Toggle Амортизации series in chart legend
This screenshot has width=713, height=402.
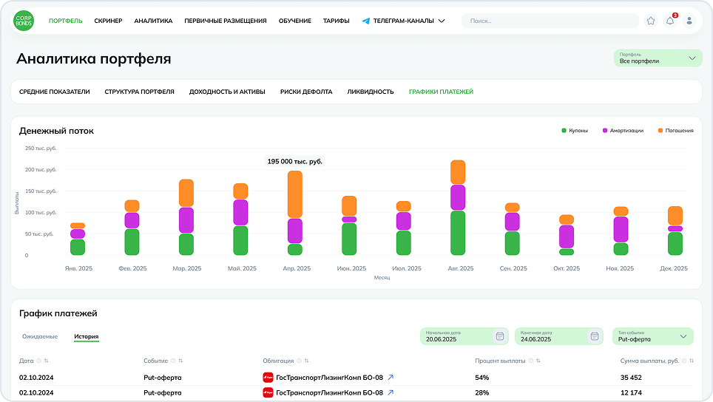point(624,131)
